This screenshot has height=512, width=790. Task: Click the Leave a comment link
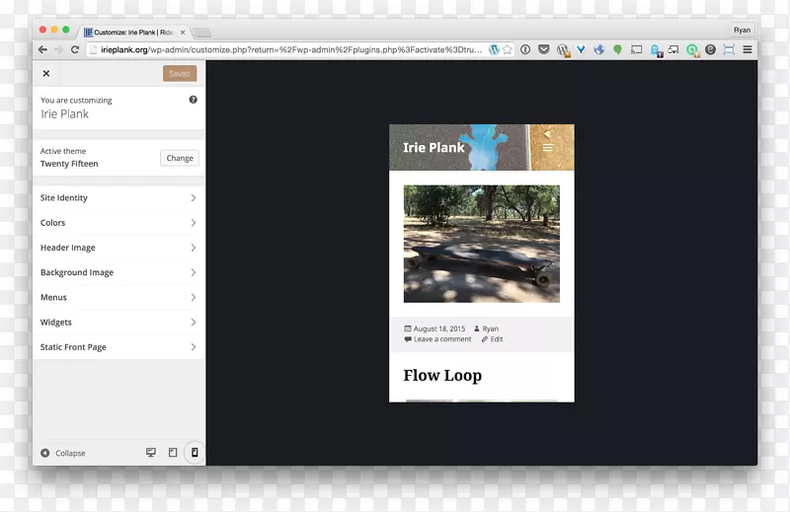point(441,339)
